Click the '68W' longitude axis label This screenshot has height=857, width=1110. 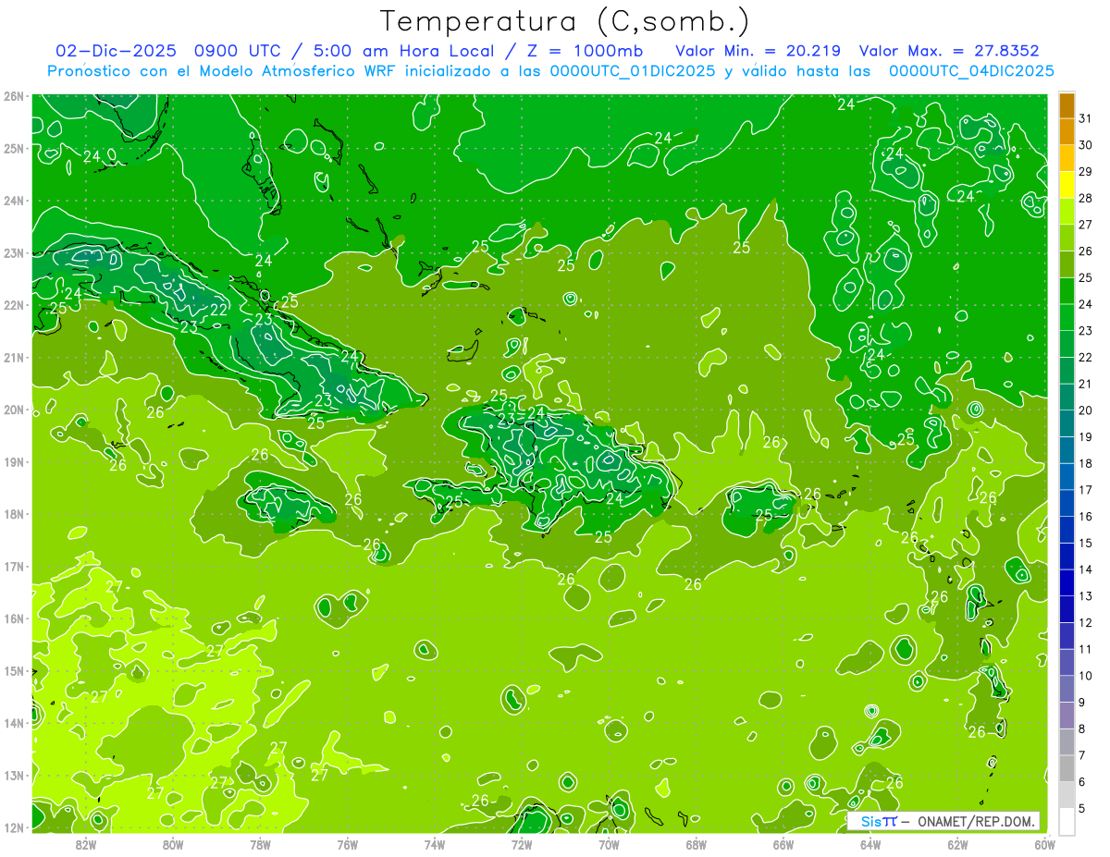tap(697, 844)
